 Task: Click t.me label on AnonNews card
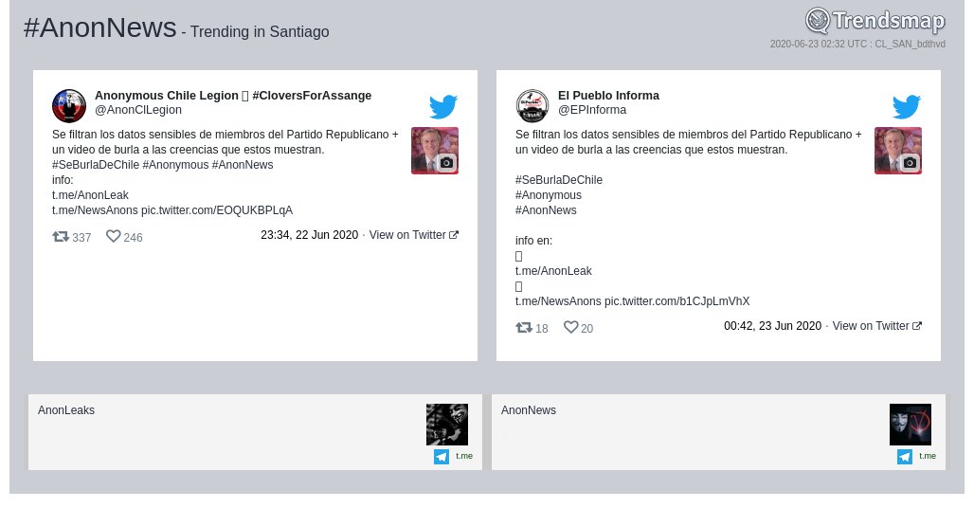(x=928, y=456)
